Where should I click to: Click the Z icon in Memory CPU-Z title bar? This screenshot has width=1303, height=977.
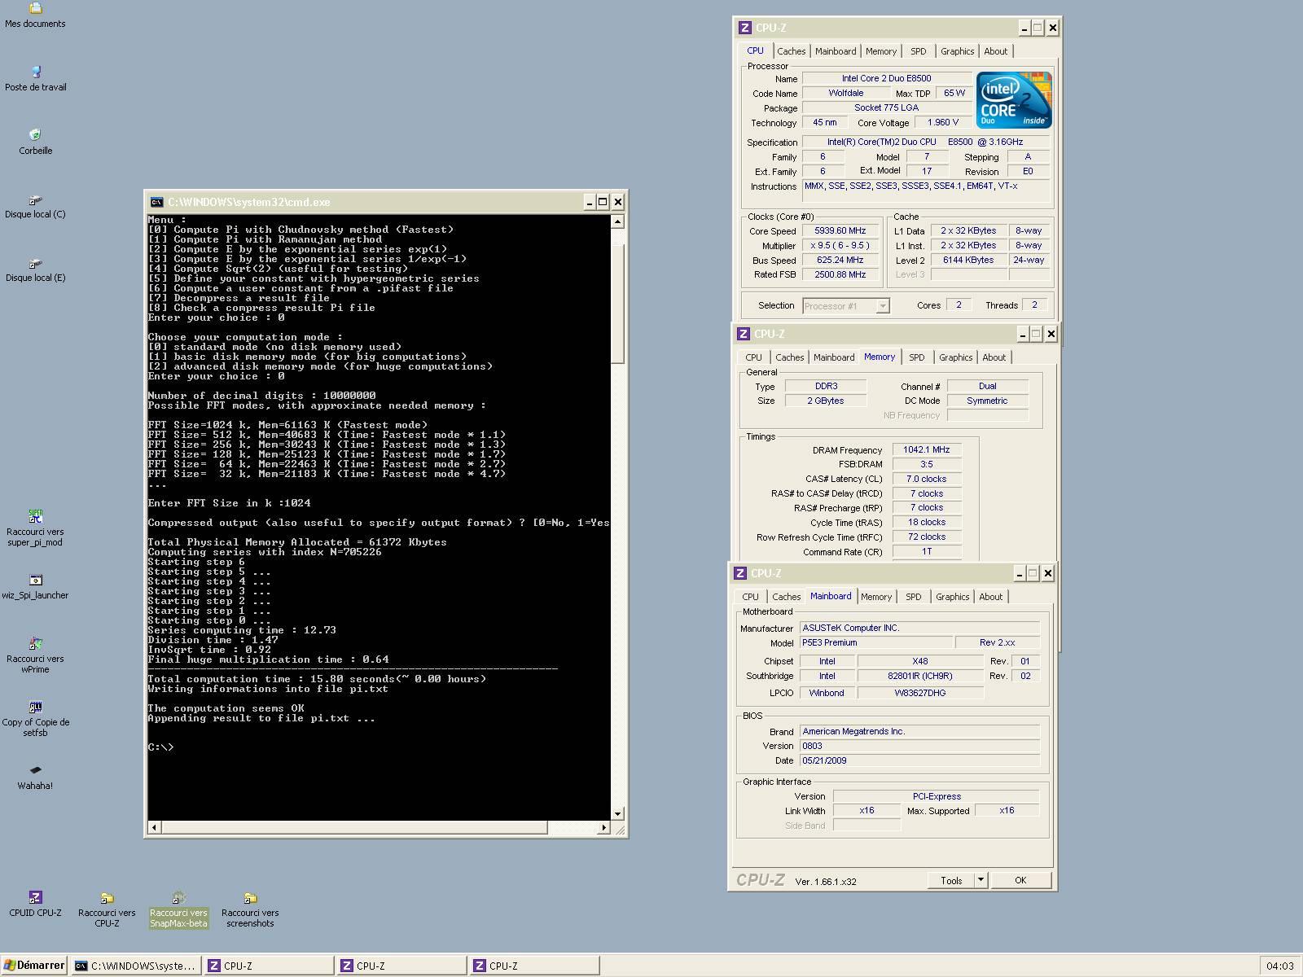pyautogui.click(x=743, y=334)
